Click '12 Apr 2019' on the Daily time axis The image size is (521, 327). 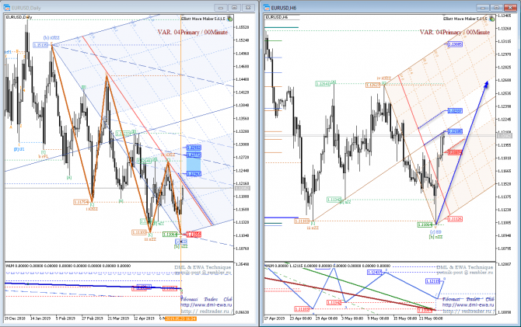pyautogui.click(x=144, y=318)
